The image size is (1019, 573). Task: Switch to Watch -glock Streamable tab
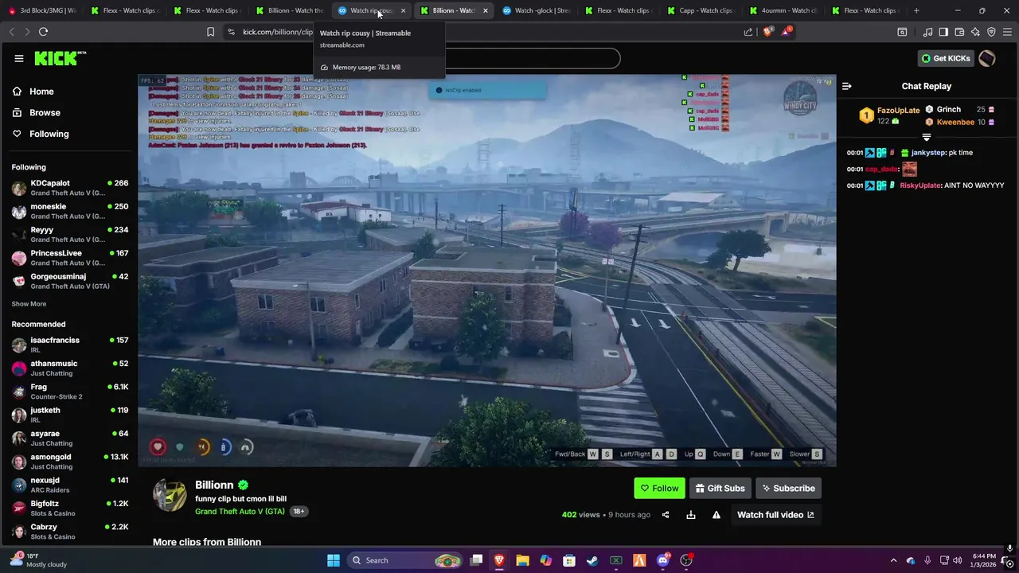point(536,10)
